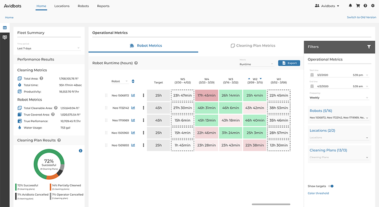The height and width of the screenshot is (207, 379).
Task: Click drag handle for Neo 1506872 row
Action: pos(106,95)
